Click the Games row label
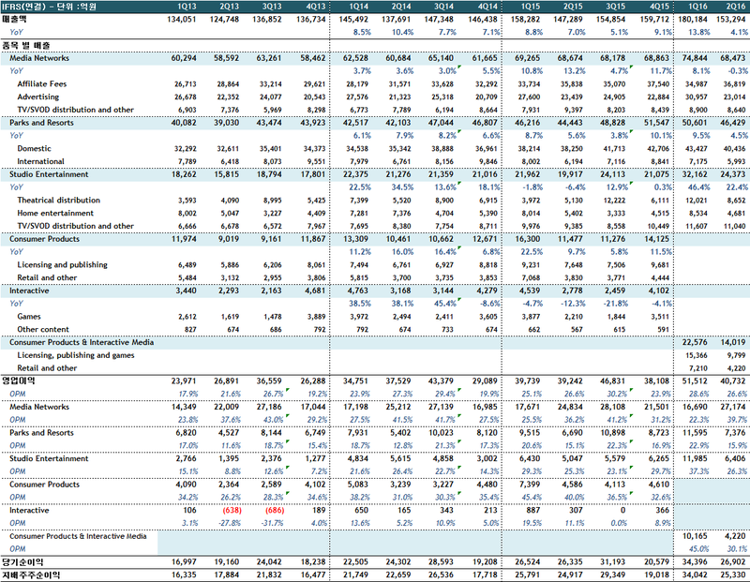The width and height of the screenshot is (750, 582). (29, 317)
